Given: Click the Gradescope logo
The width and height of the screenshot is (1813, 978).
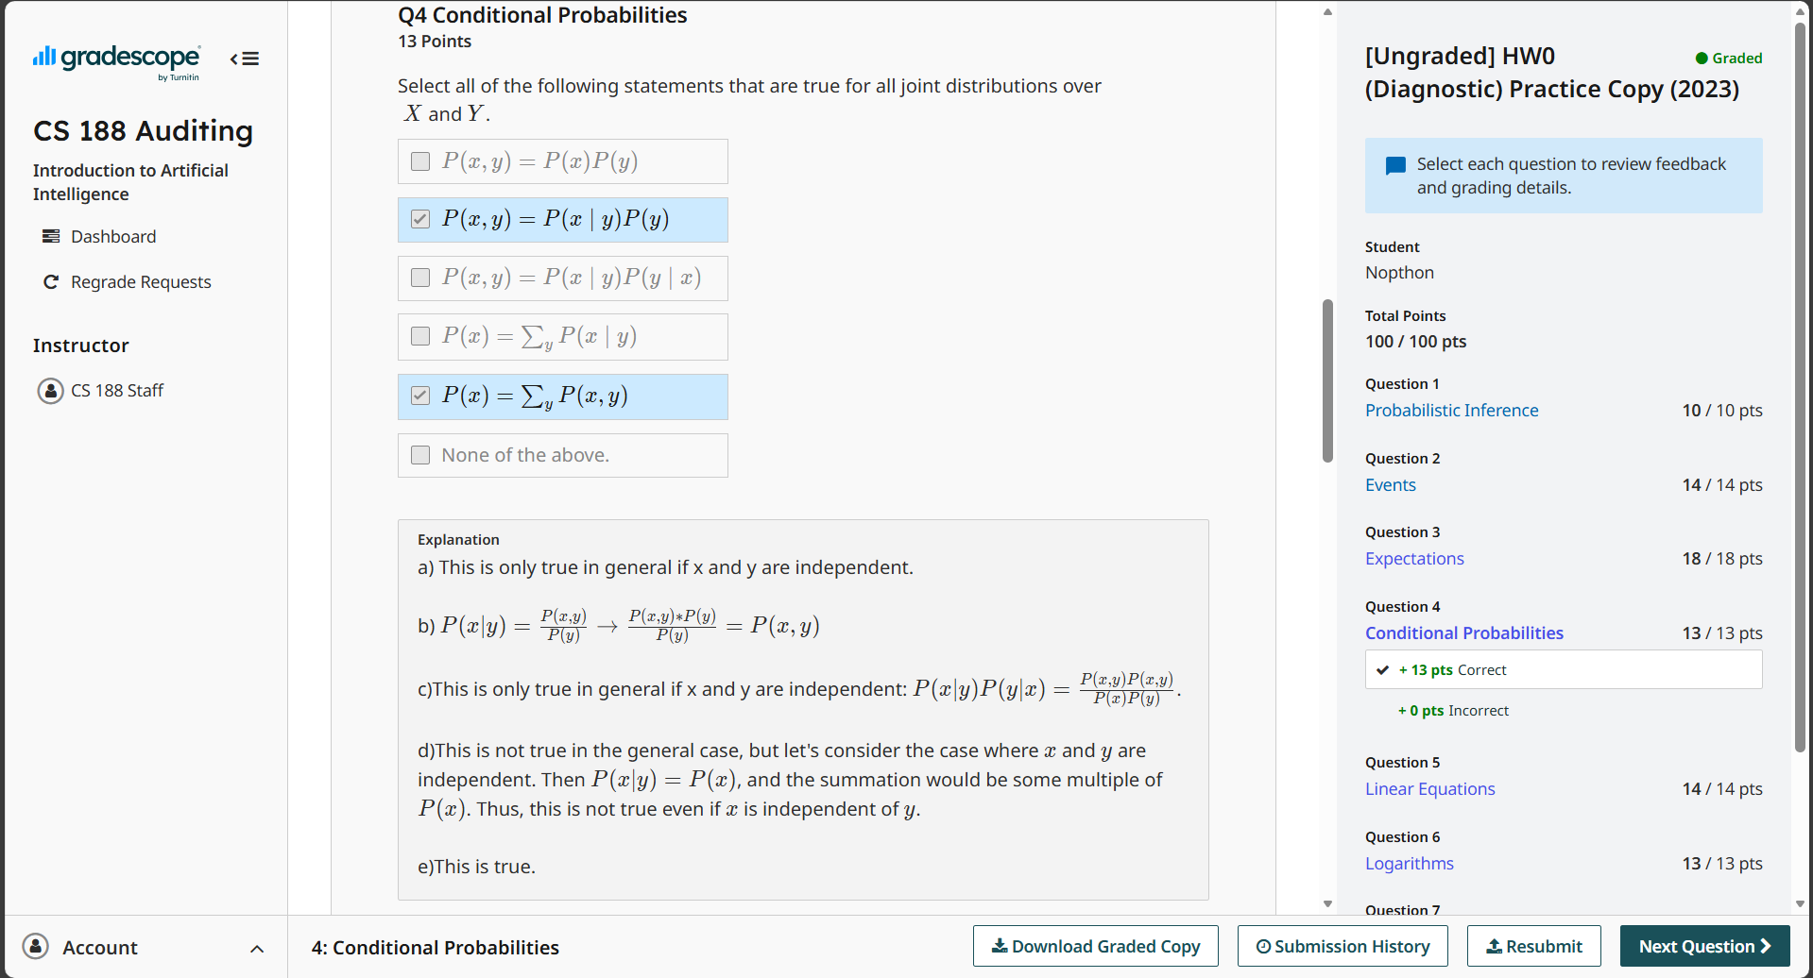Looking at the screenshot, I should coord(116,60).
